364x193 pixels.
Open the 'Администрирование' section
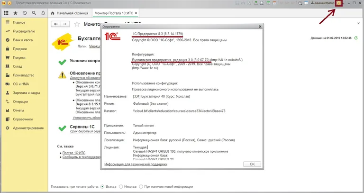coord(29,128)
